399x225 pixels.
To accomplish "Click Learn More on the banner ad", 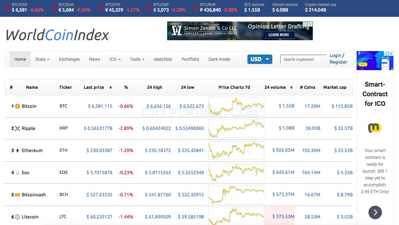I will (x=279, y=35).
